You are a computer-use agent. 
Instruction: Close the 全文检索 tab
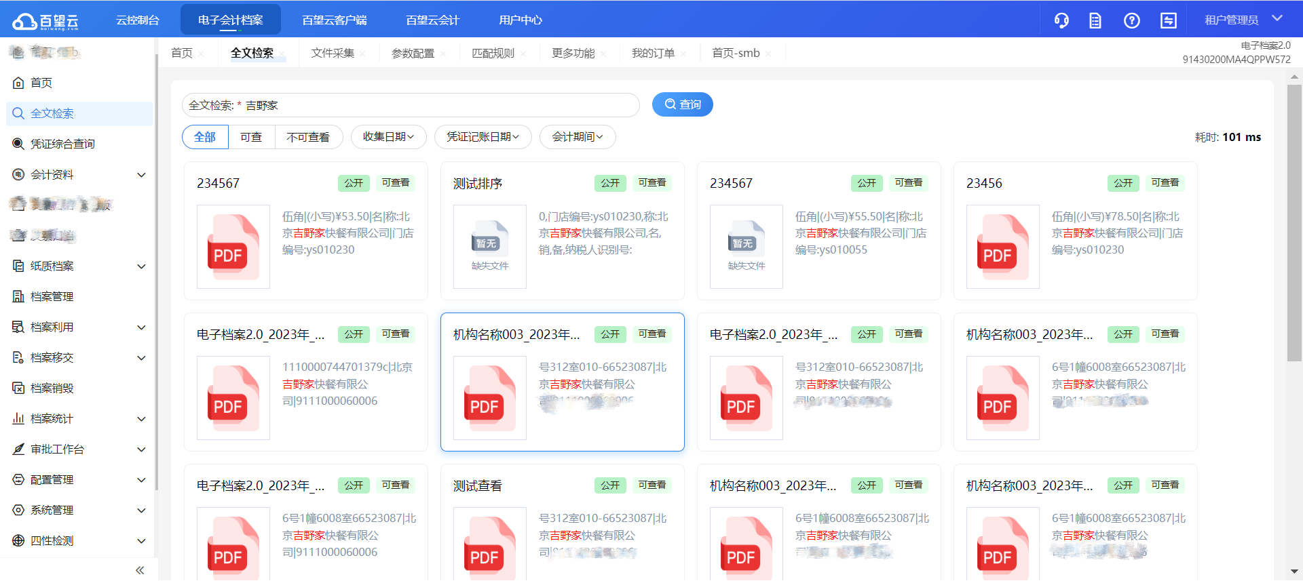tap(282, 54)
